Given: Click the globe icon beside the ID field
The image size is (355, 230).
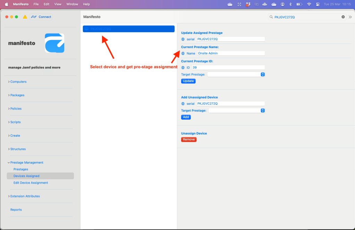Looking at the screenshot, I should pyautogui.click(x=183, y=67).
